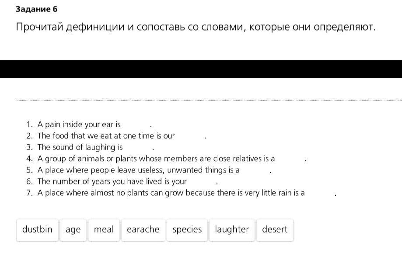
Task: Click blank after 'A pain inside your ear is'
Action: 135,125
